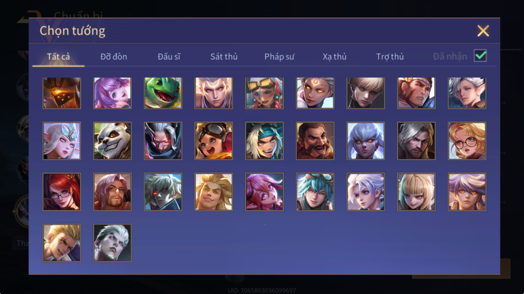524x294 pixels.
Task: Pick the hero with yellow goggles and red braids
Action: pos(264,93)
